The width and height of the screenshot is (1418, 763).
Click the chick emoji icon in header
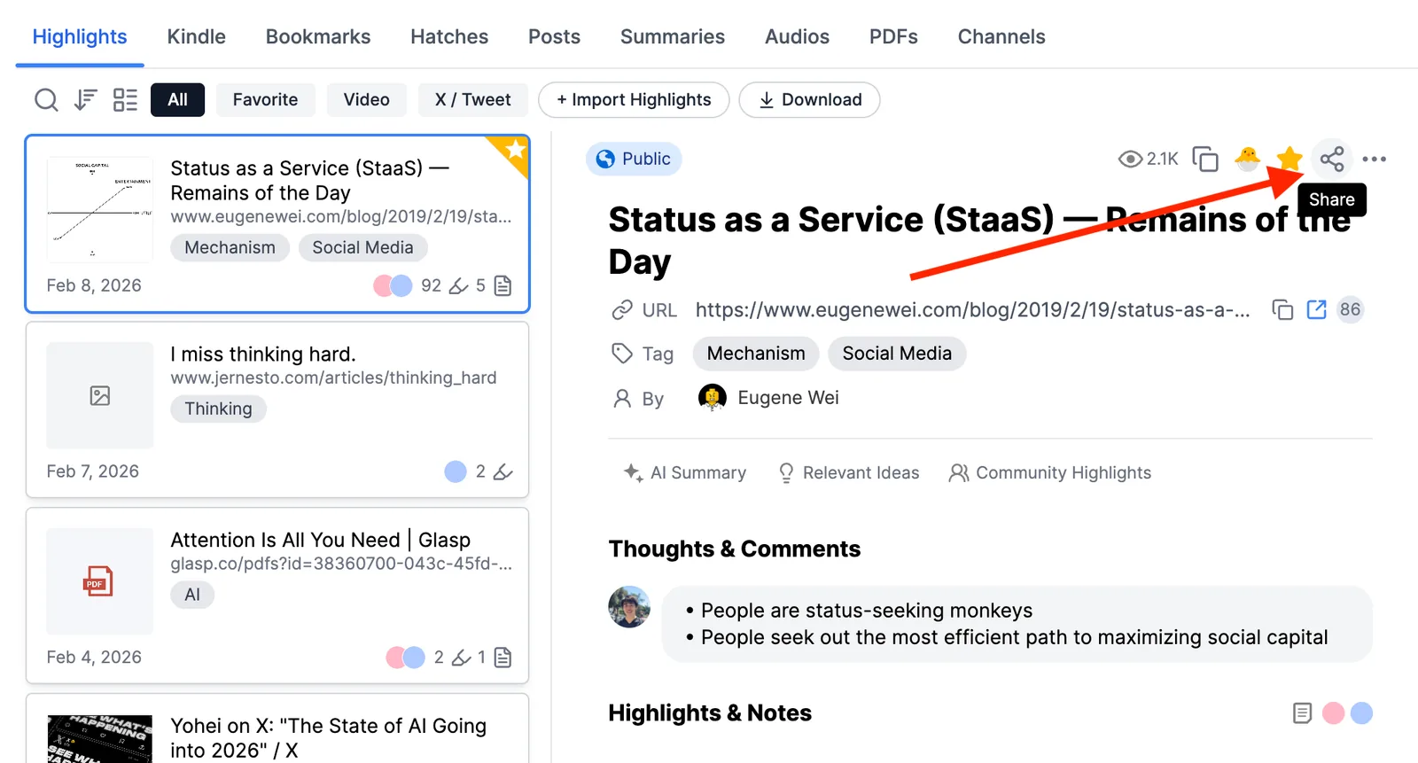point(1247,160)
